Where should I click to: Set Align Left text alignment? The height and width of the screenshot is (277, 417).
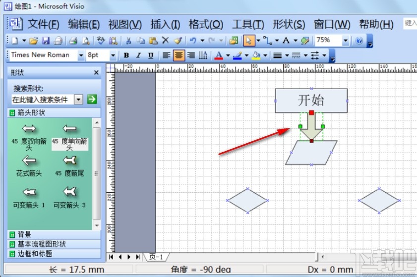167,55
